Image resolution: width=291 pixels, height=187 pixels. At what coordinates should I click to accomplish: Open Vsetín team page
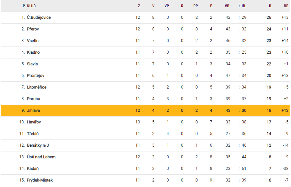(33, 41)
